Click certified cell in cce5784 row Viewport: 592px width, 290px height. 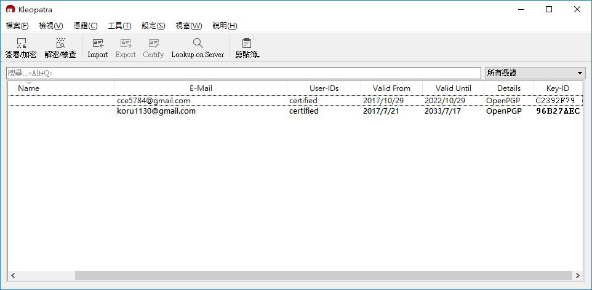tap(303, 101)
